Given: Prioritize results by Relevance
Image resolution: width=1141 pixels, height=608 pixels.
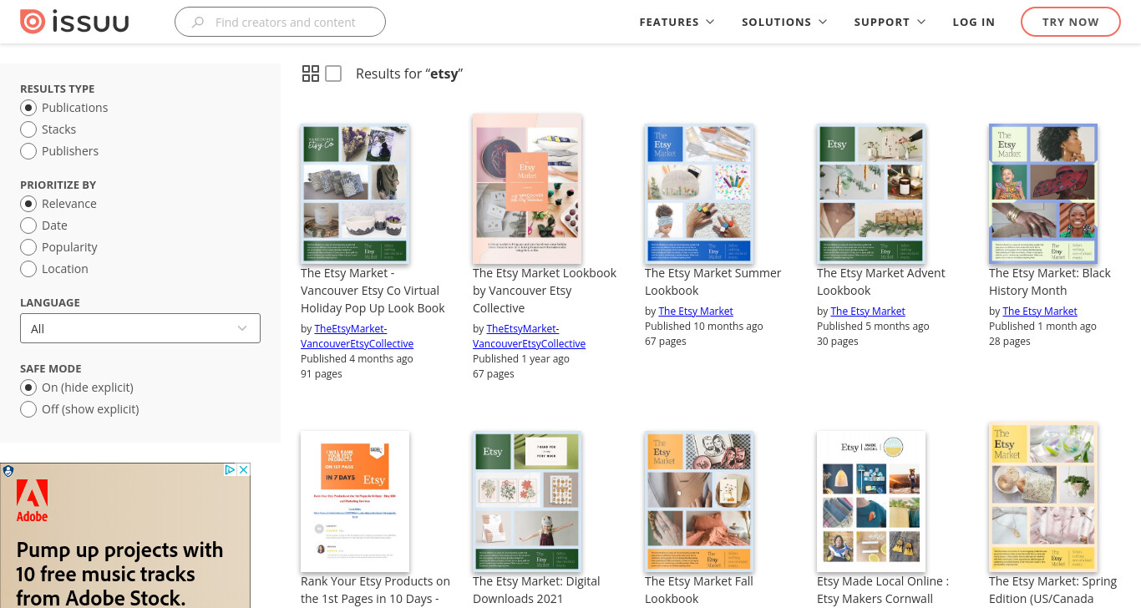Looking at the screenshot, I should 28,204.
